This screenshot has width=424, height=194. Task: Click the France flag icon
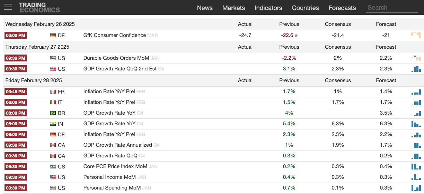[53, 91]
